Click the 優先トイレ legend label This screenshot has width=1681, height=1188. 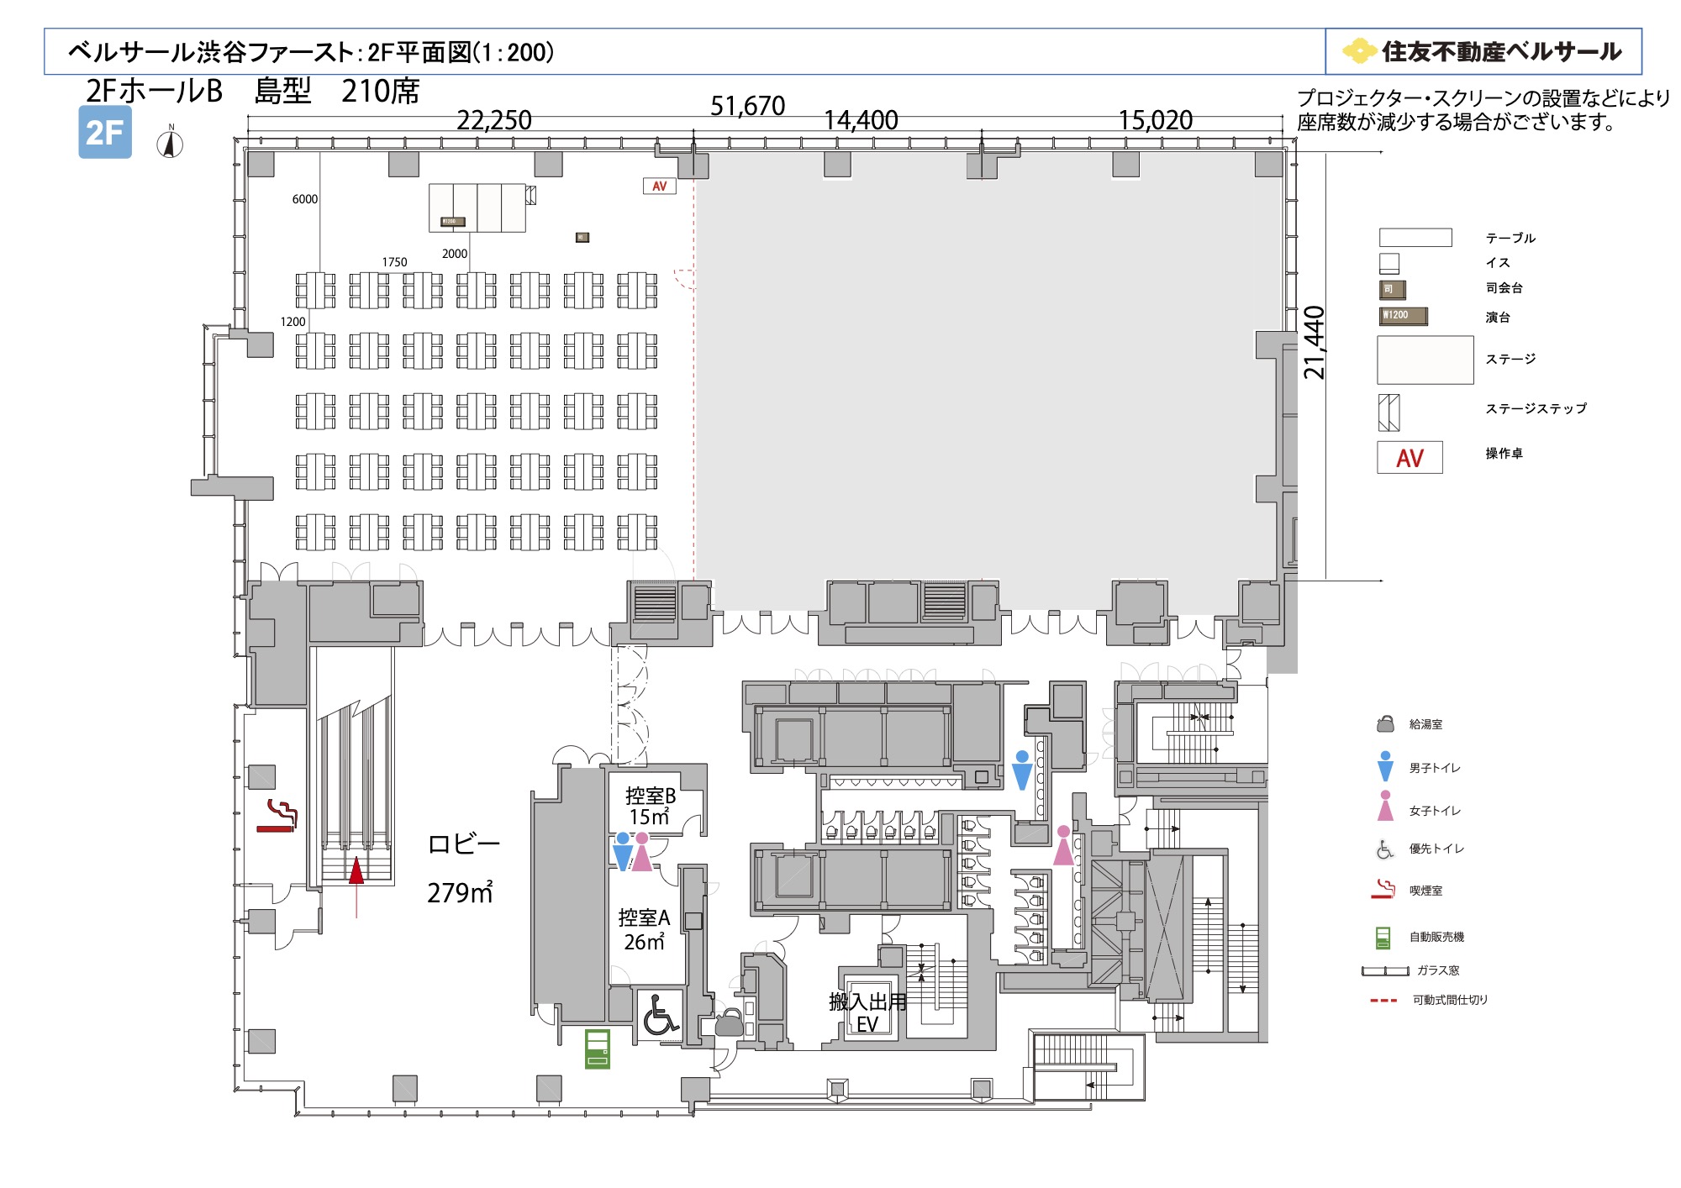coord(1436,849)
